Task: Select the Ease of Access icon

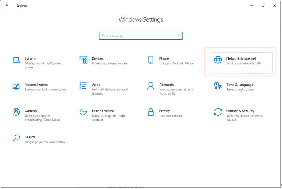Action: click(x=83, y=112)
